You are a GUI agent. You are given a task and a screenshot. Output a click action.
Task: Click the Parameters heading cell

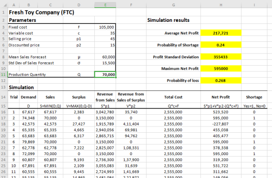tap(22, 20)
